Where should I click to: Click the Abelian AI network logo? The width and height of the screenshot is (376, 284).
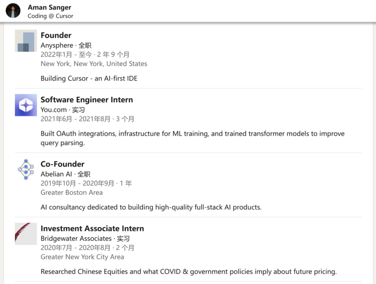(26, 169)
